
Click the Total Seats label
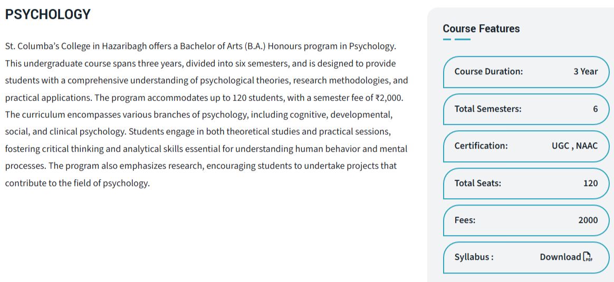tap(477, 183)
